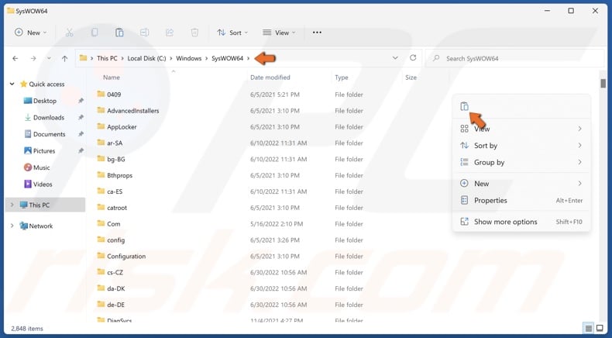This screenshot has width=612, height=338.
Task: Select the Com folder
Action: click(114, 224)
